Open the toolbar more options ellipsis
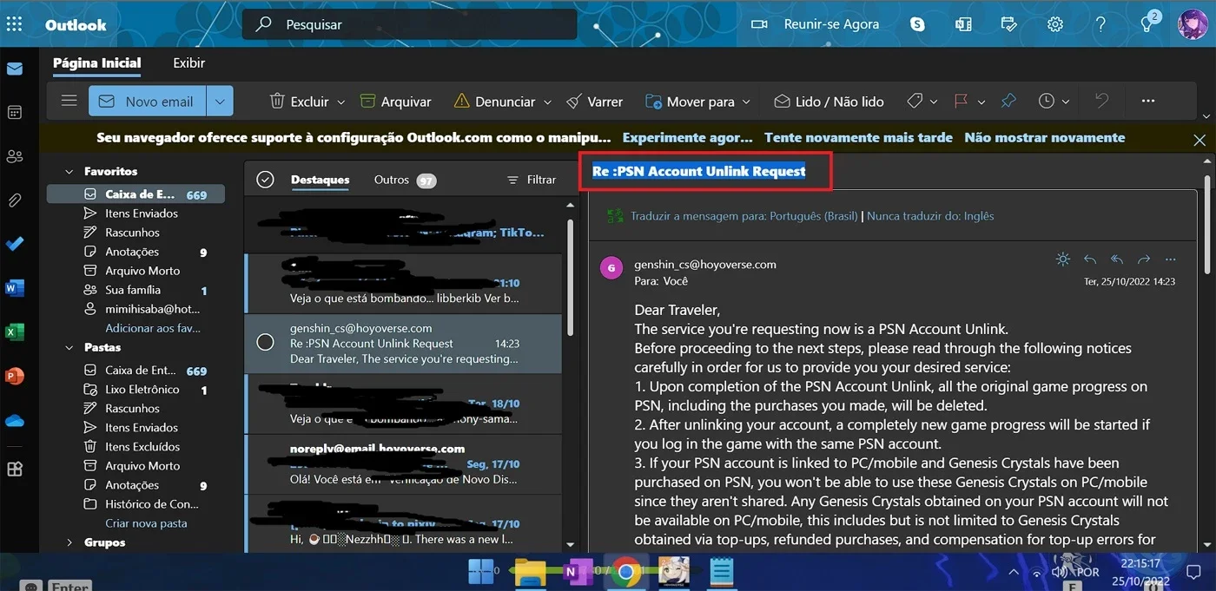The height and width of the screenshot is (591, 1216). pos(1148,102)
